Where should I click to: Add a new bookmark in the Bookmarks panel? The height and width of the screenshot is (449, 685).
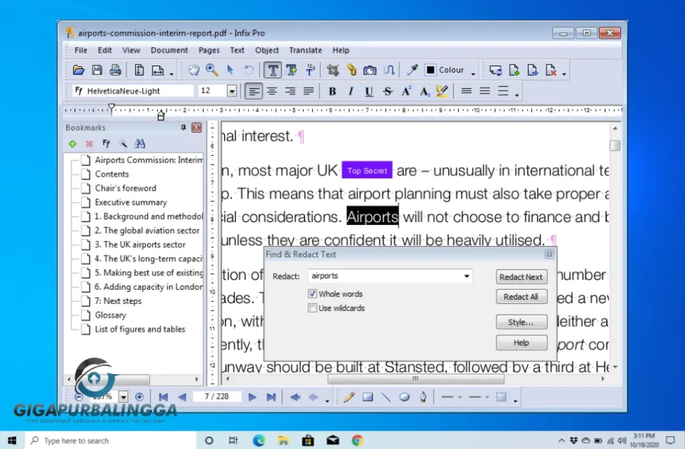[x=72, y=143]
